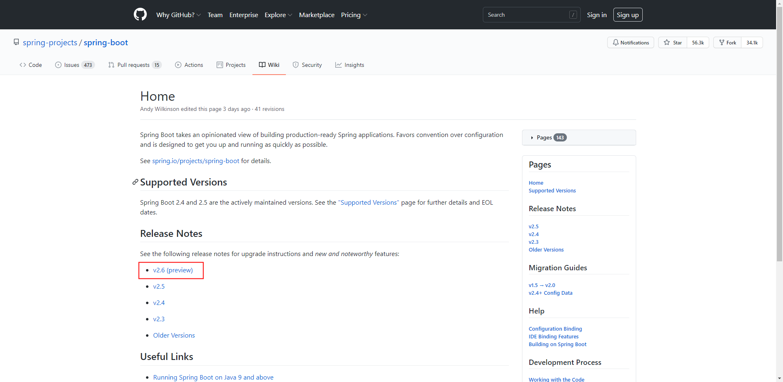Screen dimensions: 783x382
Task: Switch to the Code tab
Action: (x=31, y=65)
